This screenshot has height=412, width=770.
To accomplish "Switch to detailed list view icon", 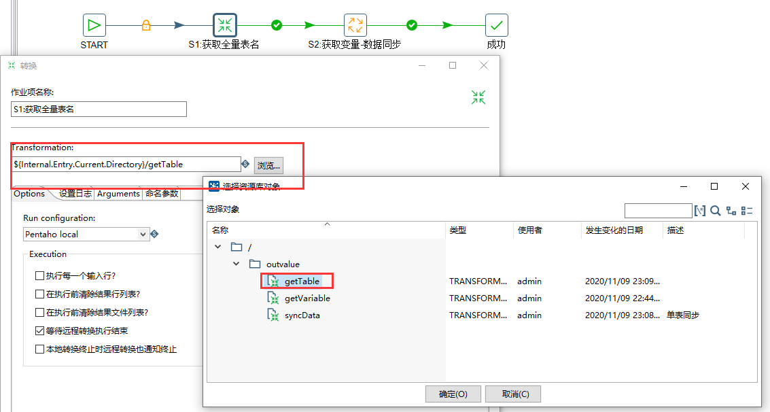I will point(747,210).
